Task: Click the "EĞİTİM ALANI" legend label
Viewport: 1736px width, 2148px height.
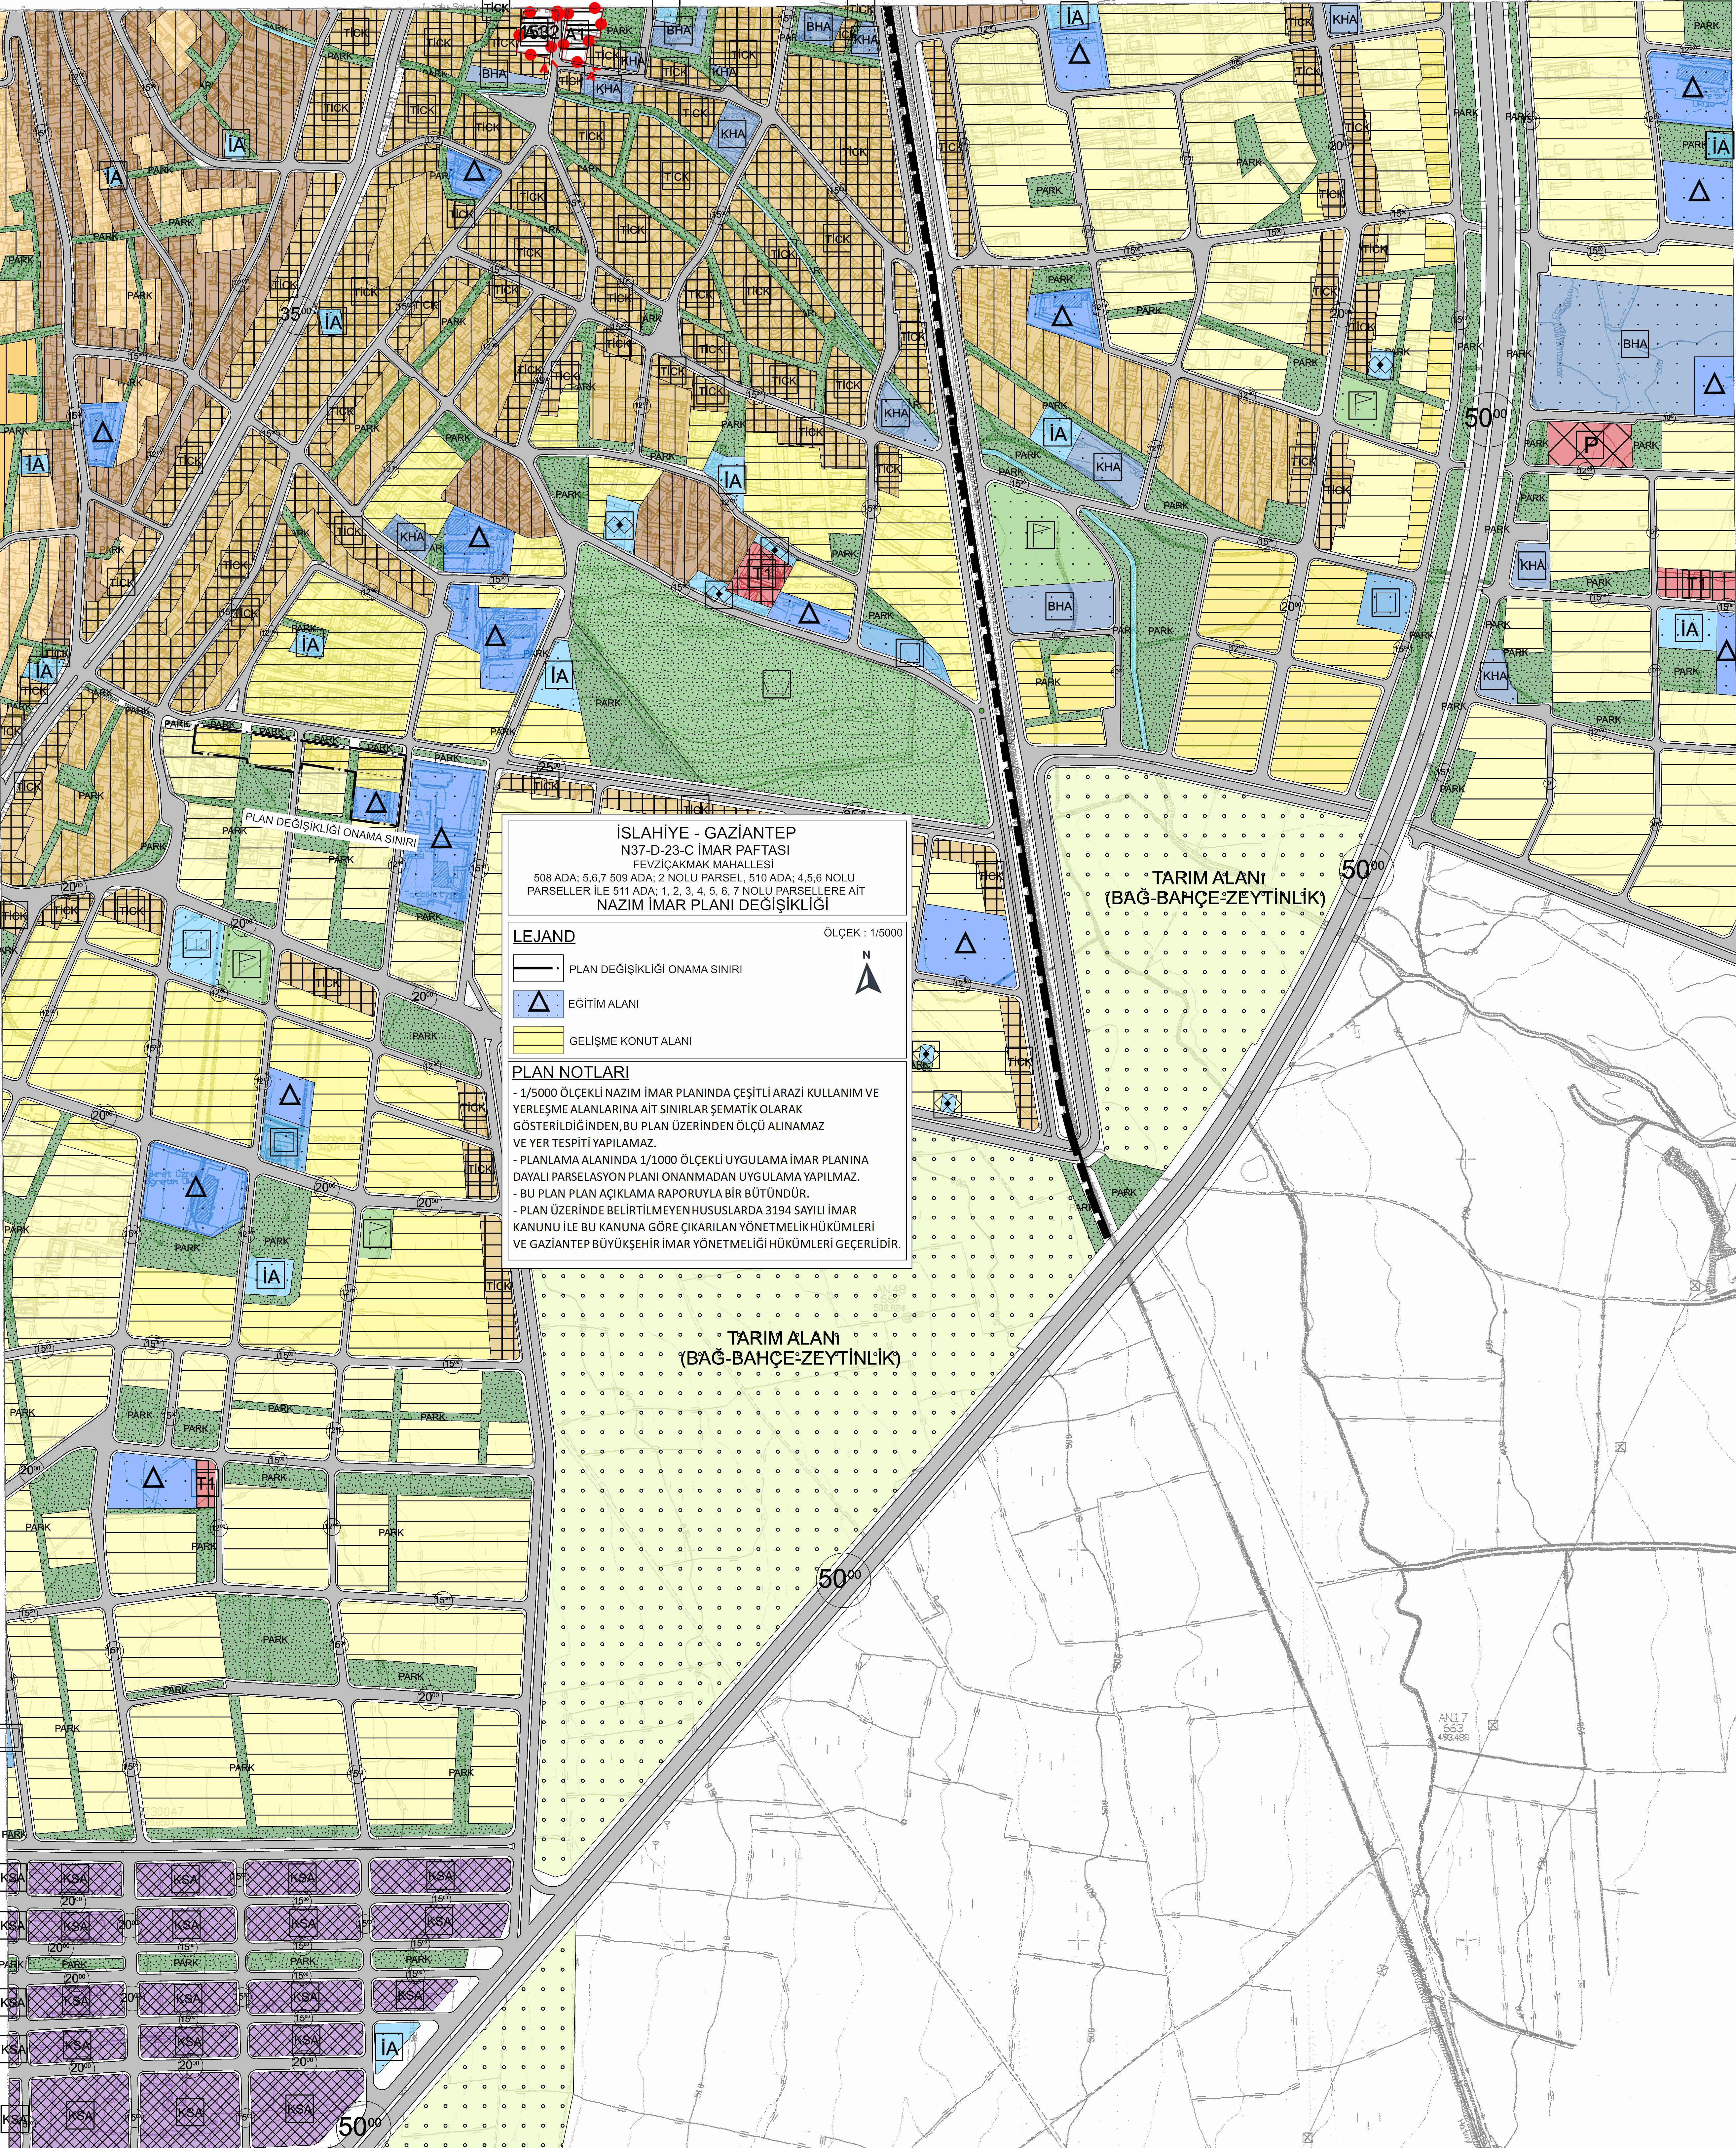Action: click(x=604, y=1004)
